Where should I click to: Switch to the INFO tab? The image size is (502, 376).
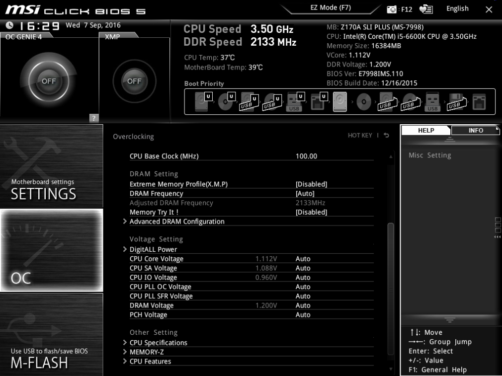coord(476,130)
